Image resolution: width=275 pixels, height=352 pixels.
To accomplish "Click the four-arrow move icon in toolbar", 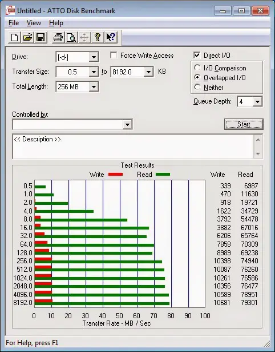I will click(x=84, y=37).
